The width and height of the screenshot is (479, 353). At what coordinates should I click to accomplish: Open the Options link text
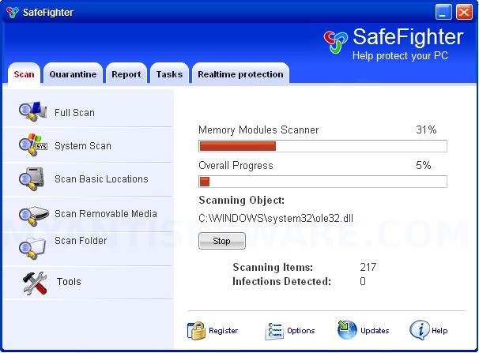(301, 330)
